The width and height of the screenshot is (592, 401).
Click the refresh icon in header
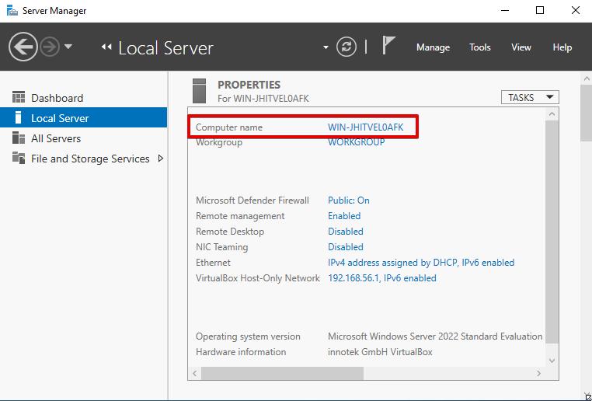(x=346, y=47)
